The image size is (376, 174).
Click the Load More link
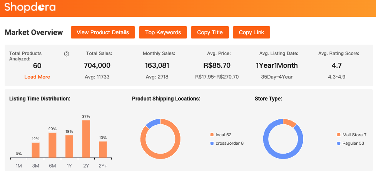(x=37, y=77)
